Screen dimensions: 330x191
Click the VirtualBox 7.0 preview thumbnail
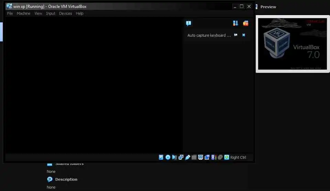tap(293, 44)
